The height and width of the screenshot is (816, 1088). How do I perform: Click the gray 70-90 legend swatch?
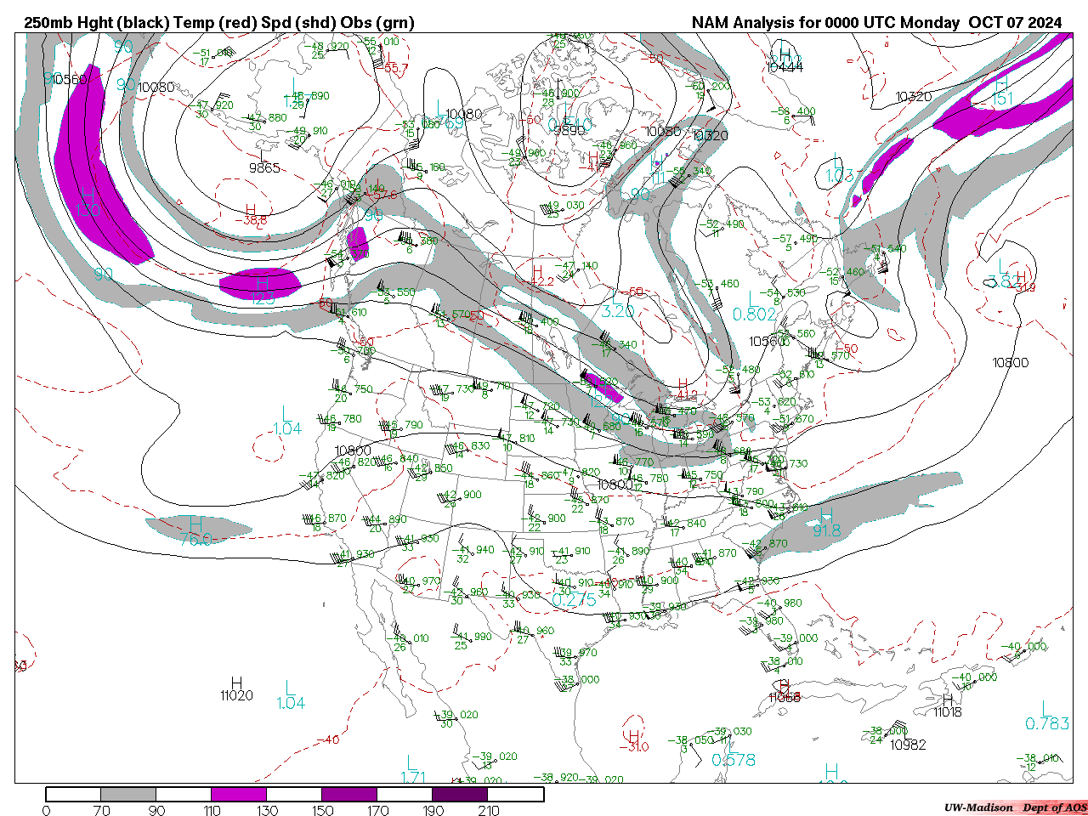click(x=128, y=795)
